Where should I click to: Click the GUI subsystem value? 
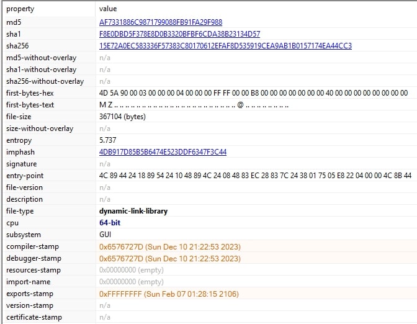point(105,235)
